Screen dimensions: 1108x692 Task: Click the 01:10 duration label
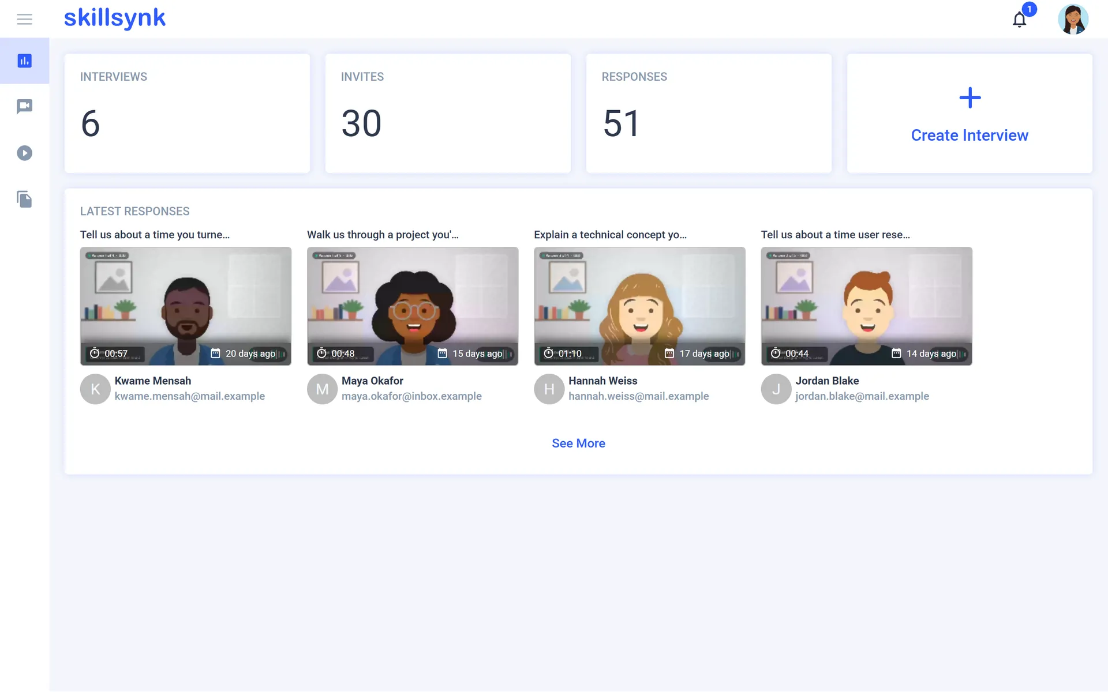coord(570,353)
